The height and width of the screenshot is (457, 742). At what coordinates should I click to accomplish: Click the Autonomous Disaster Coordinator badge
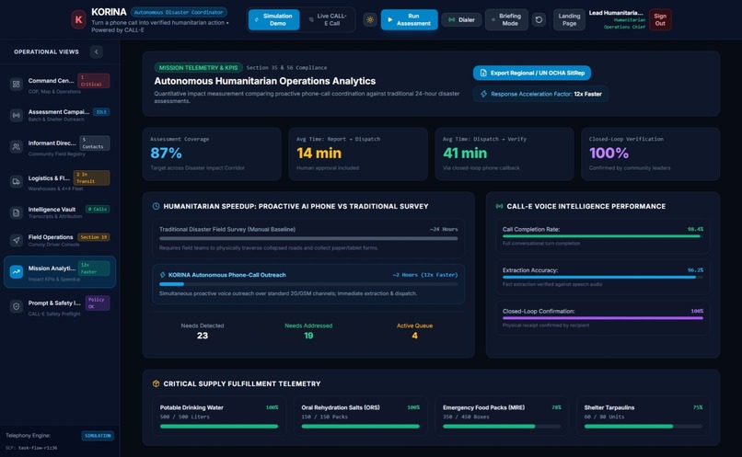point(179,12)
